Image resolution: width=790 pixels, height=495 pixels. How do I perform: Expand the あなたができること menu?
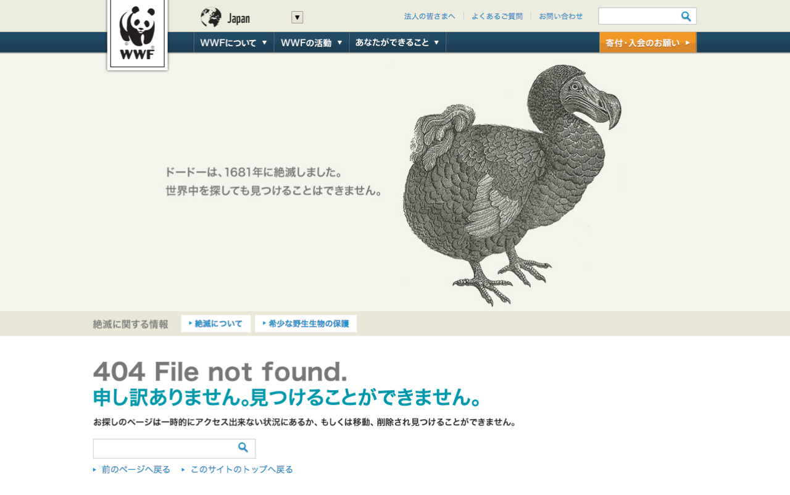397,43
